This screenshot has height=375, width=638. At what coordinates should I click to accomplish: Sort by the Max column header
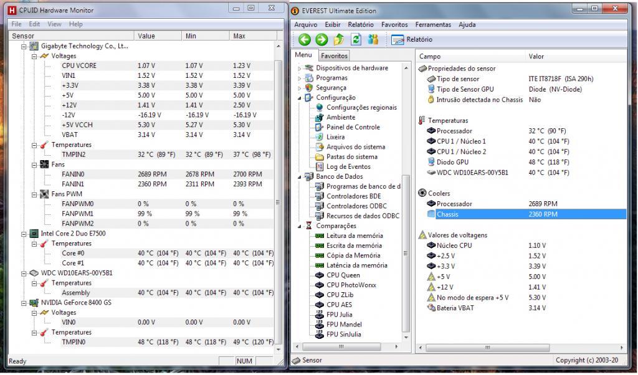253,36
